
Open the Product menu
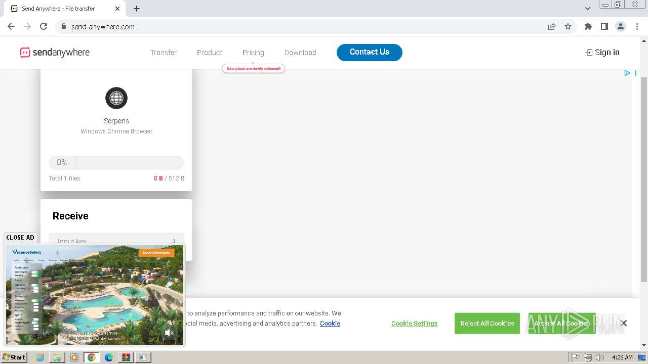click(210, 53)
